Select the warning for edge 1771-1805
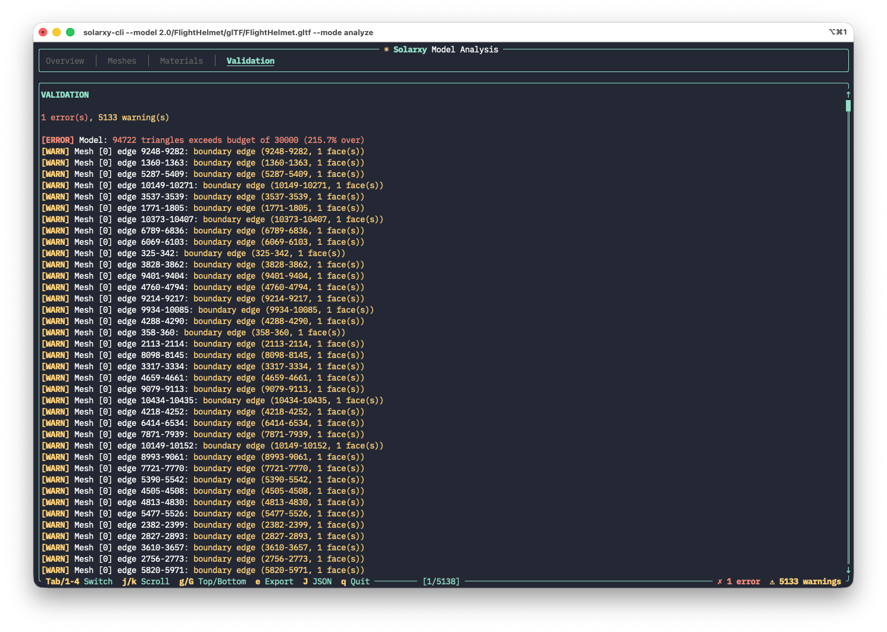Image resolution: width=887 pixels, height=632 pixels. click(x=203, y=208)
